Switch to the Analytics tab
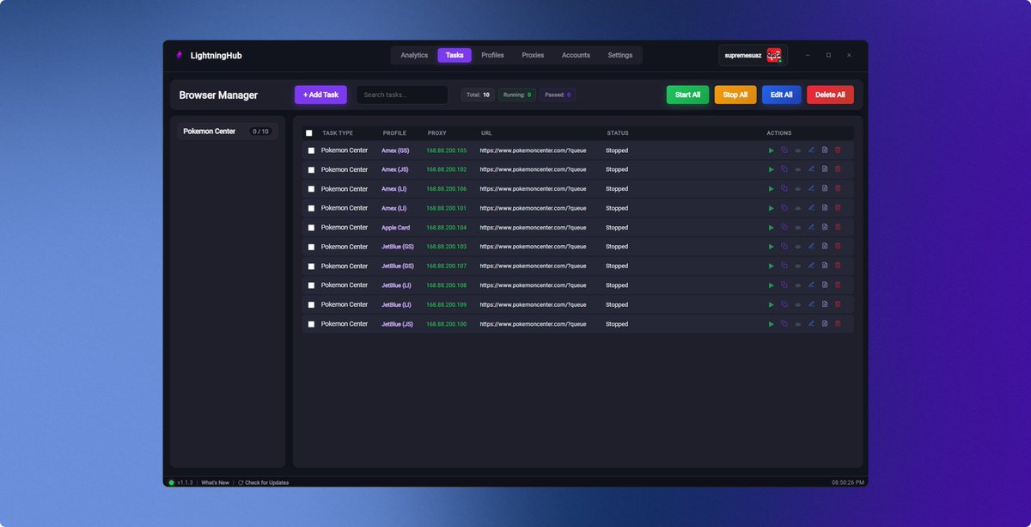This screenshot has height=527, width=1031. pos(414,55)
